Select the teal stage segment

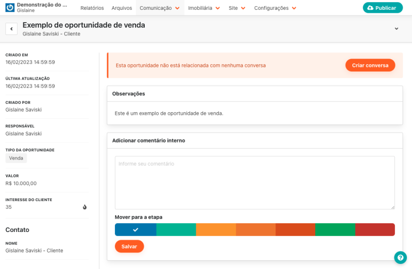pos(176,229)
